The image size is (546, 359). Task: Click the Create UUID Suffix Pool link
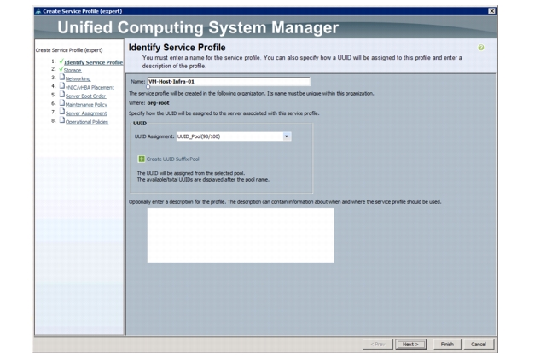(172, 159)
